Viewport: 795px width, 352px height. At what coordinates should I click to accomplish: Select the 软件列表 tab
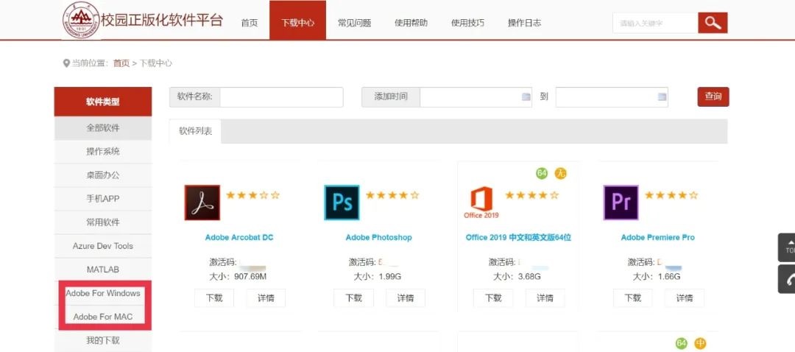pyautogui.click(x=195, y=131)
